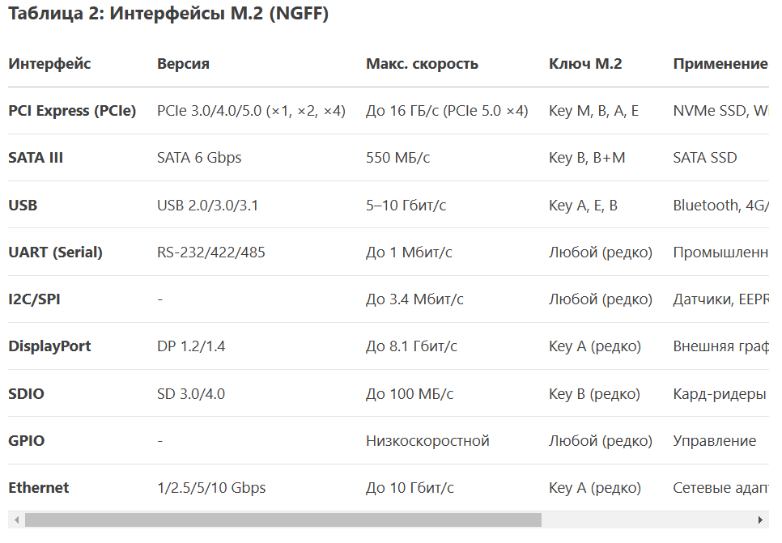Viewport: 782px width, 543px height.
Task: Select the "SDIO" row label
Action: pos(26,394)
